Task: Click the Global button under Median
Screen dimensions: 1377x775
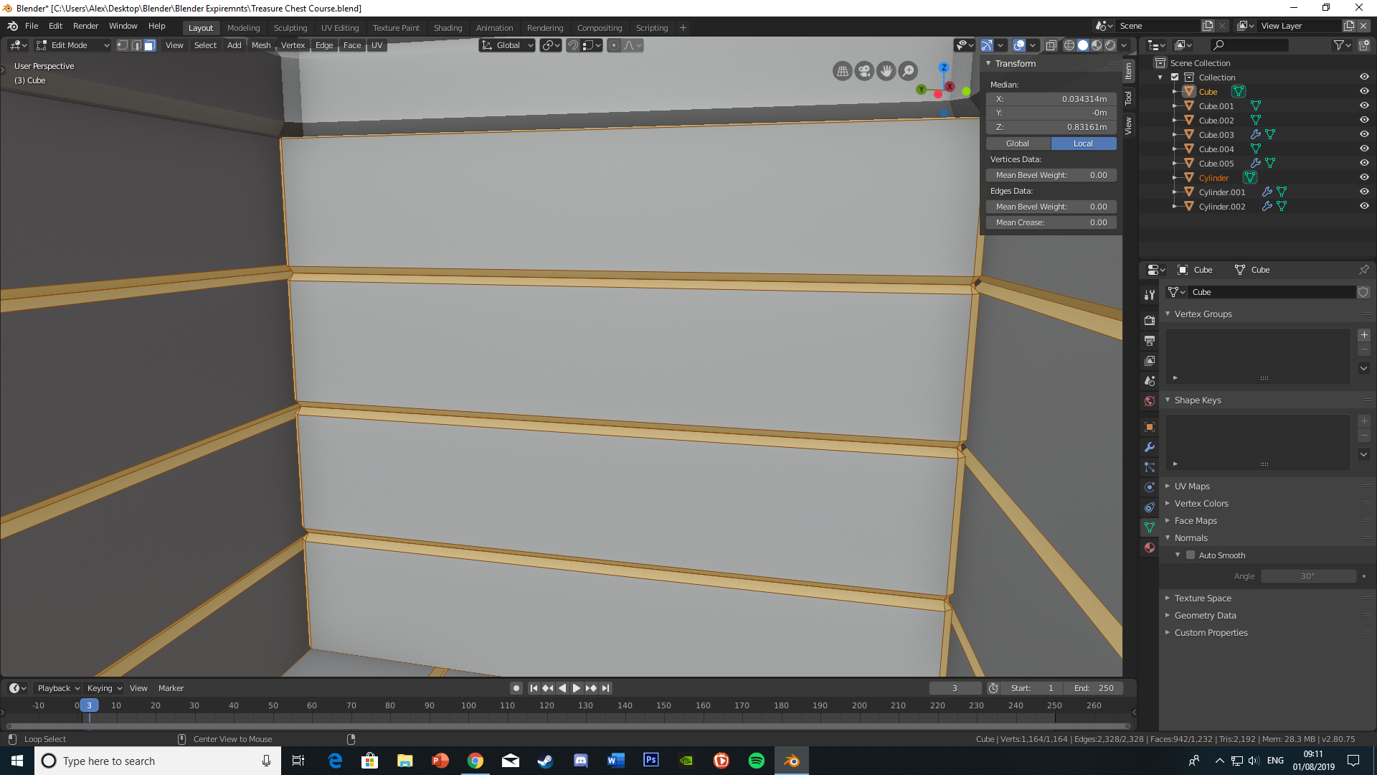Action: [x=1017, y=143]
